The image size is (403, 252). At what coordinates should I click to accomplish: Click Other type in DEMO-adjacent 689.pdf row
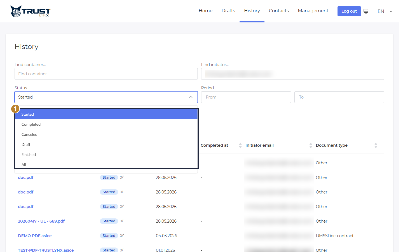tap(322, 221)
